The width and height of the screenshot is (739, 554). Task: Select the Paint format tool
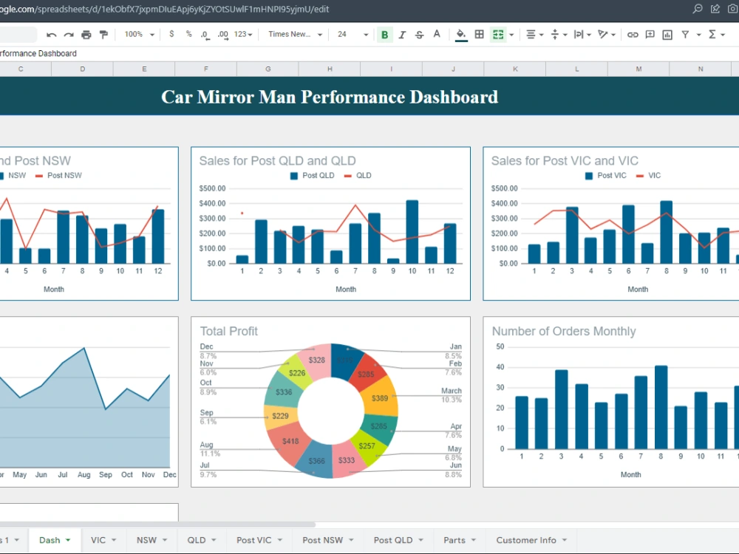(104, 34)
